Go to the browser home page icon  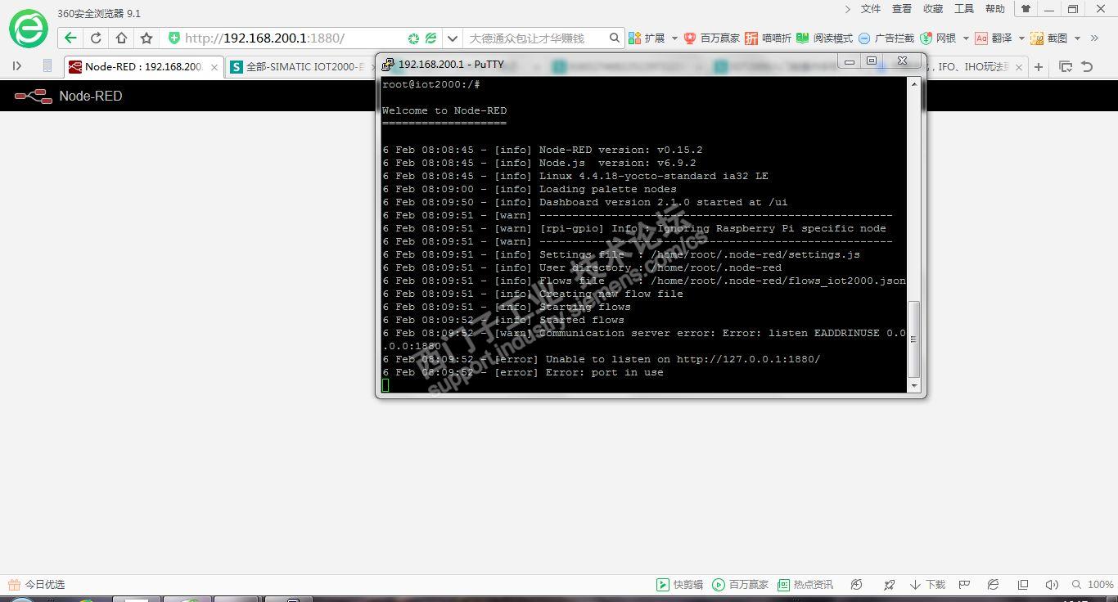coord(121,38)
